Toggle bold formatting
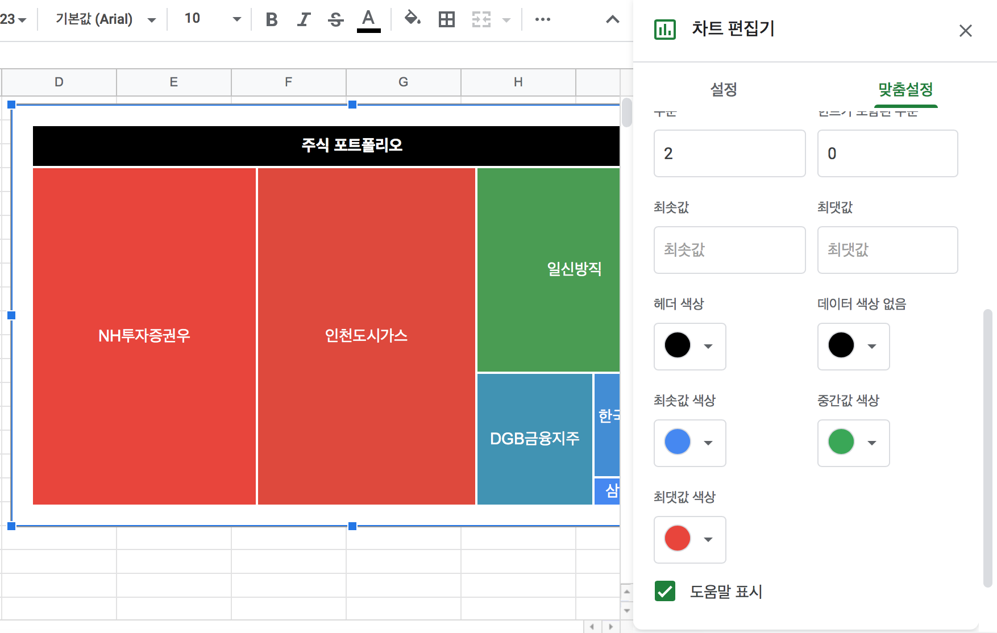 272,19
